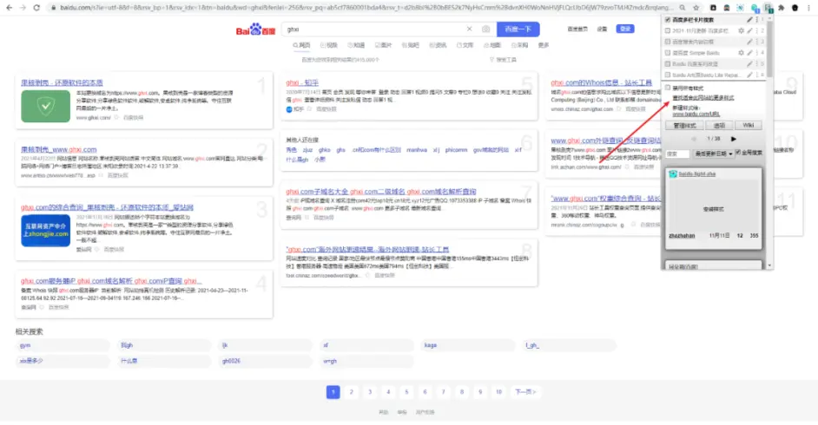This screenshot has width=818, height=425.
Task: Enable the Simple Baidu style checkbox
Action: 667,53
